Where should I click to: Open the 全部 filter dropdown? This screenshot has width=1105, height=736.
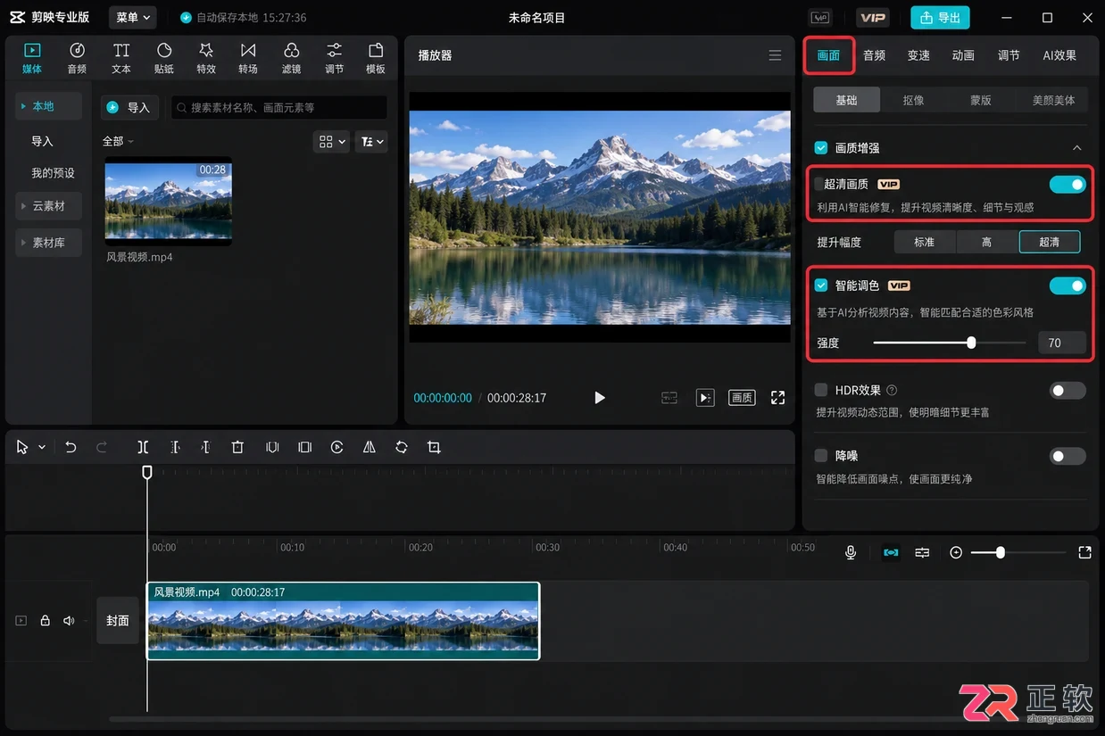(118, 141)
